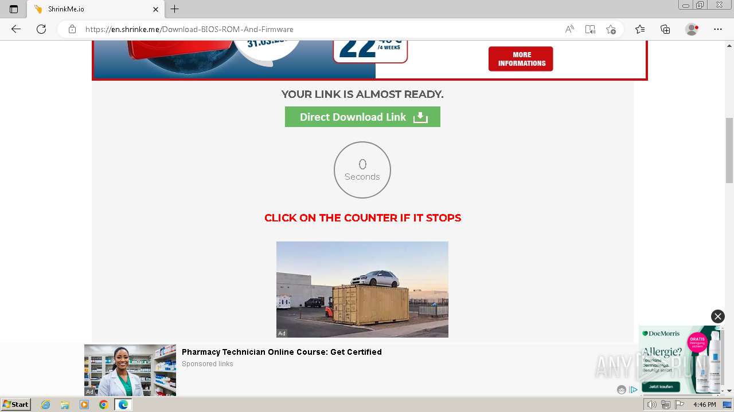
Task: Open Immersive reader icon
Action: (x=590, y=29)
